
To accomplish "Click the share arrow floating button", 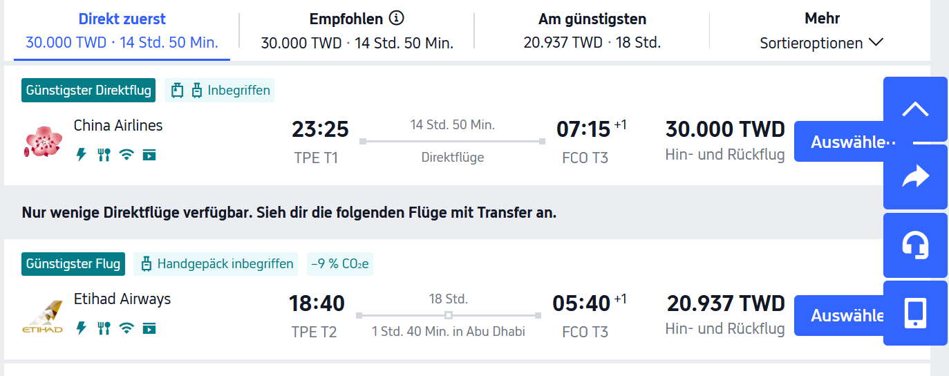I will coord(915,178).
